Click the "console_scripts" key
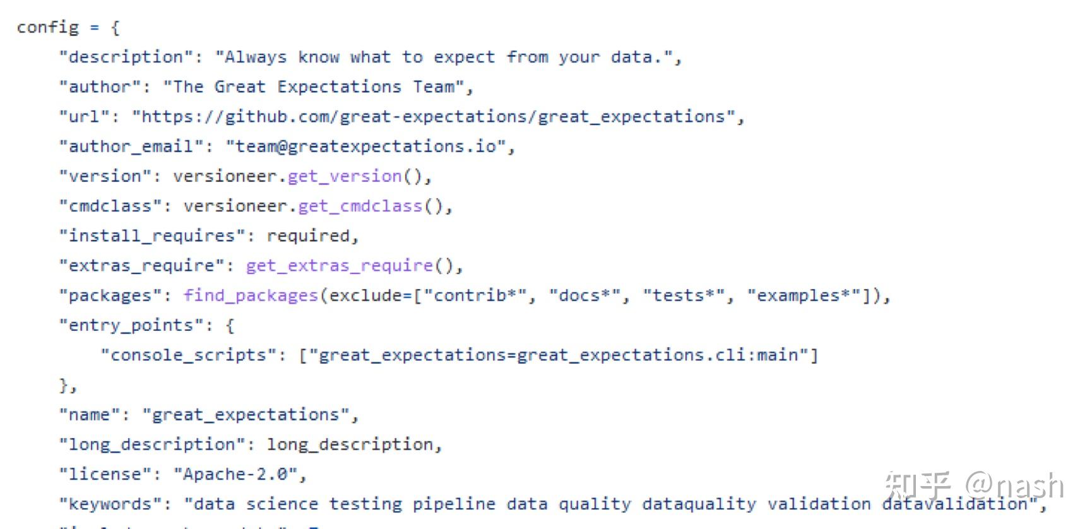Screen dimensions: 1092x529 188,355
